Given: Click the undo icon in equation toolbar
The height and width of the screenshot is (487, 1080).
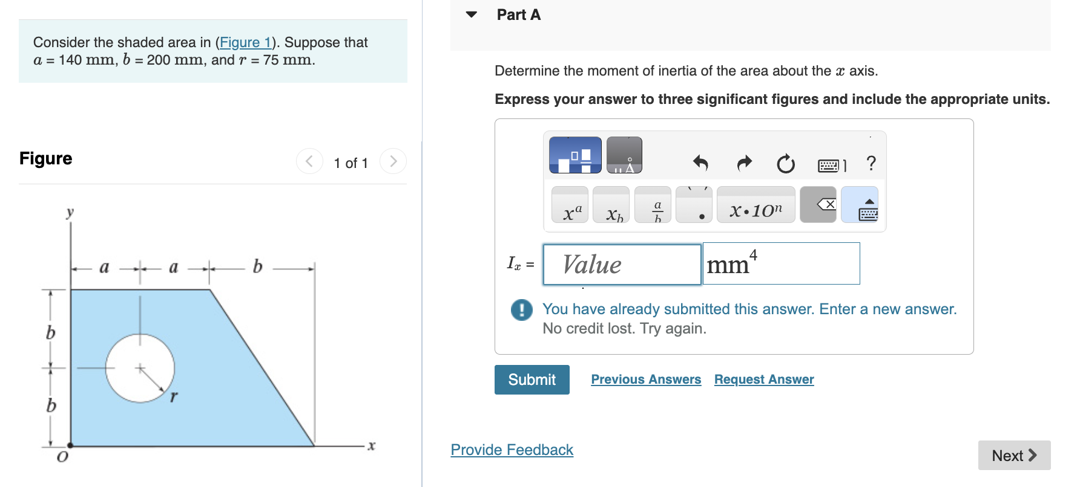Looking at the screenshot, I should click(x=700, y=163).
